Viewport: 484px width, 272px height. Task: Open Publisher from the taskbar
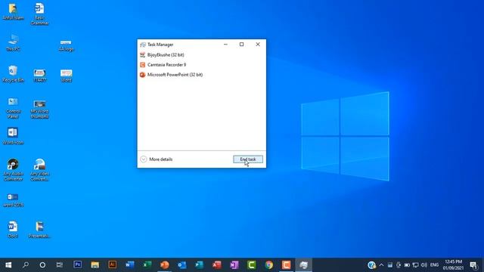(200, 265)
